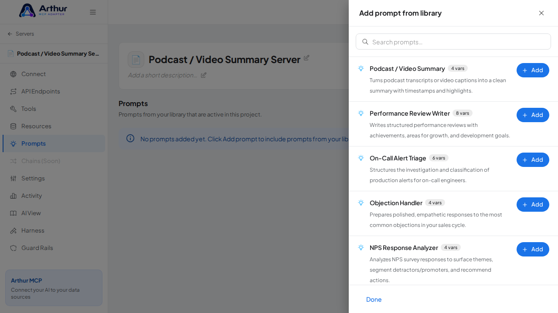The width and height of the screenshot is (558, 313).
Task: Click the 6 vars badge
Action: click(439, 158)
